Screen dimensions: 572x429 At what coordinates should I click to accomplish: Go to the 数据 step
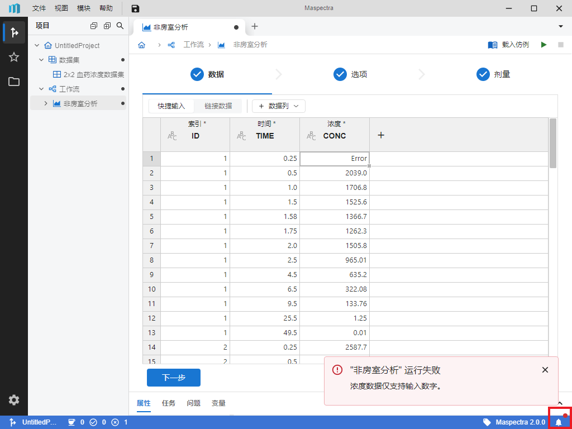[x=207, y=74]
